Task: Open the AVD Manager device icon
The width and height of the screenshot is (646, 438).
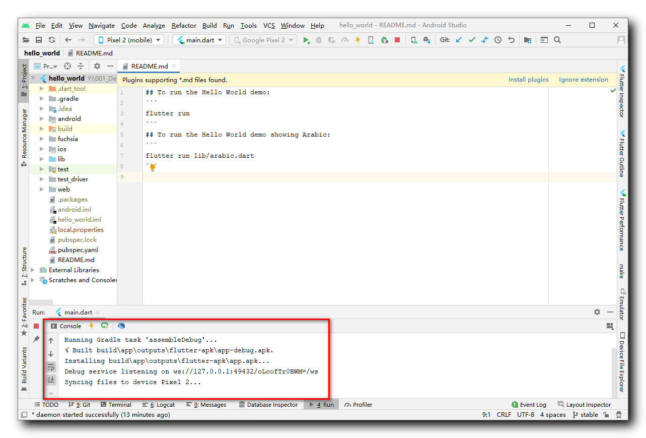Action: 413,40
